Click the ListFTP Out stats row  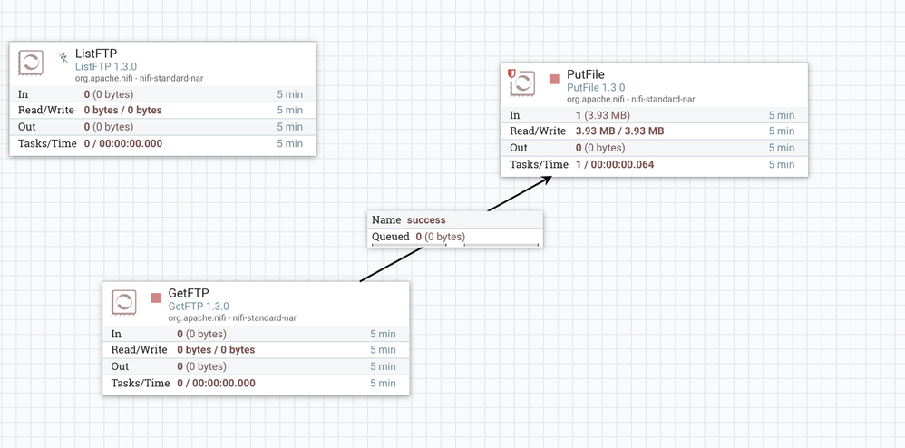pos(162,126)
